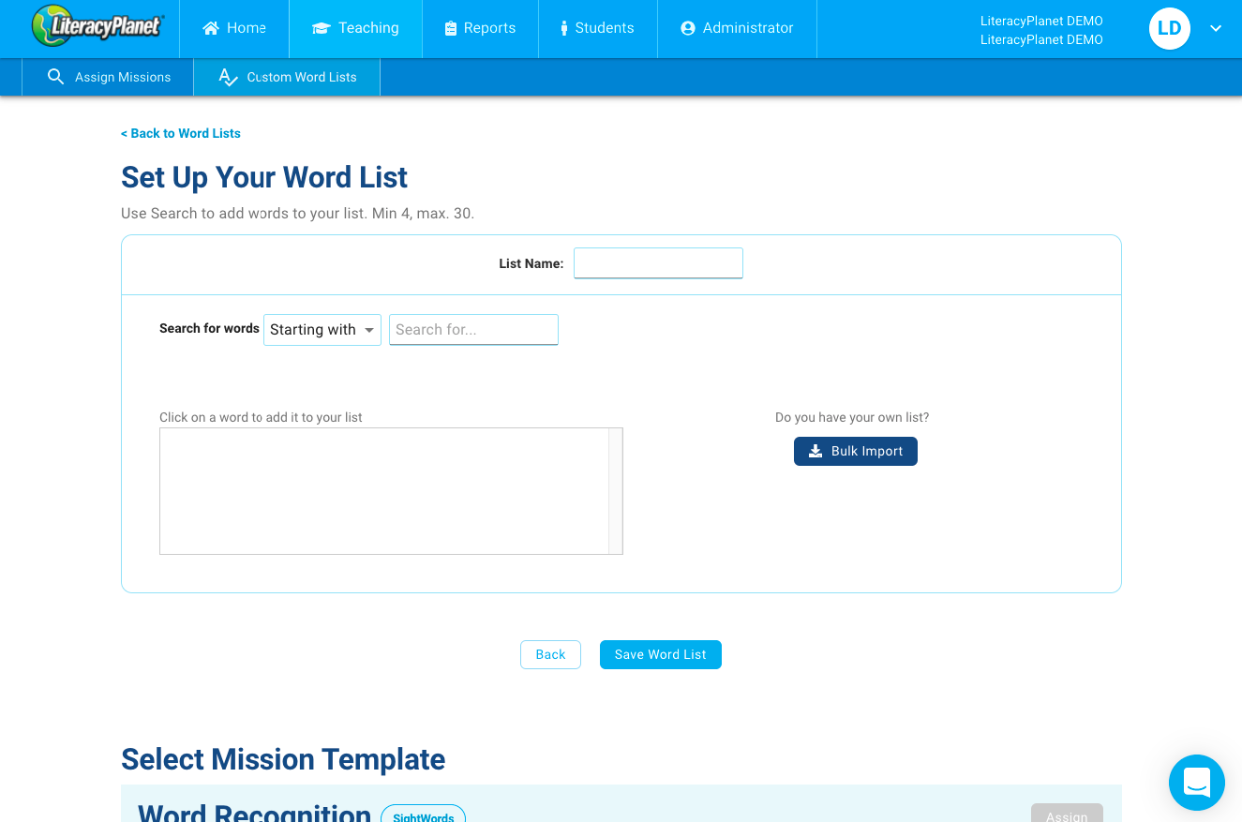
Task: Open the 'Starting with' search filter dropdown
Action: point(322,329)
